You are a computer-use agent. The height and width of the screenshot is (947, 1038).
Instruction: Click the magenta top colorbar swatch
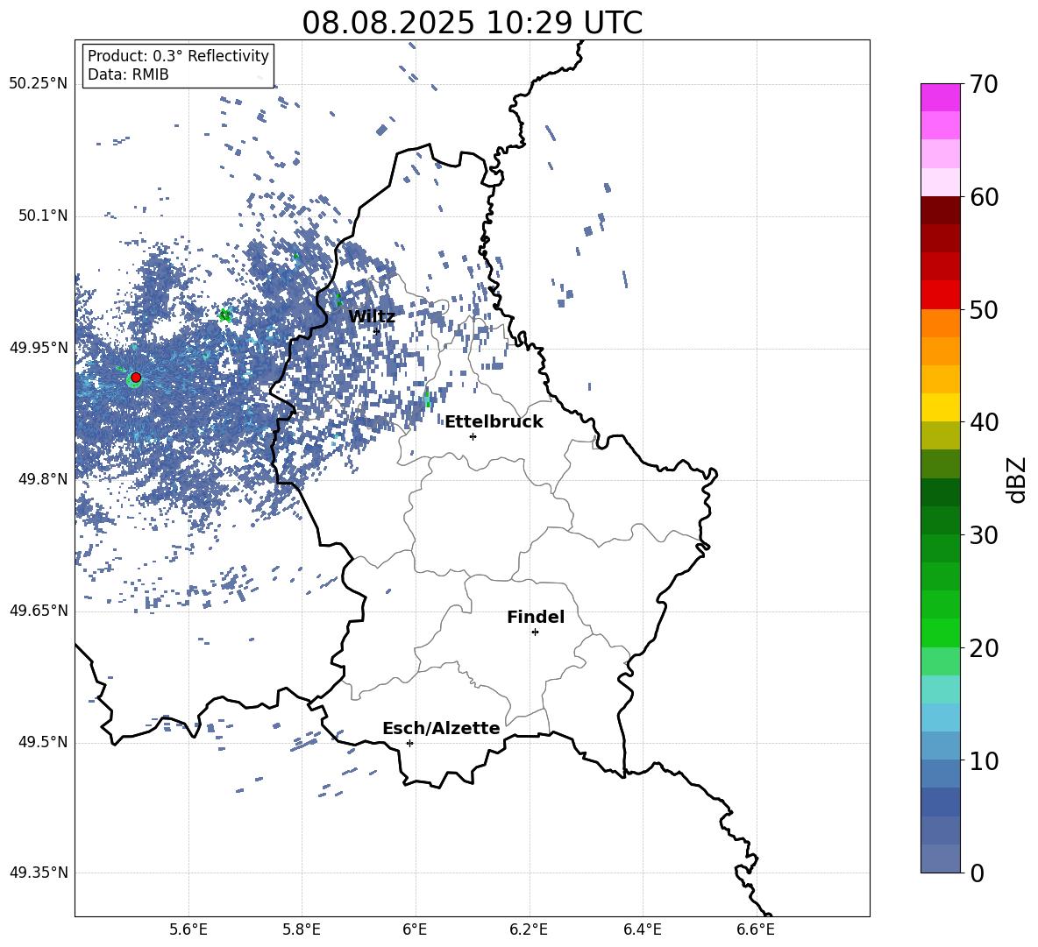(x=941, y=97)
